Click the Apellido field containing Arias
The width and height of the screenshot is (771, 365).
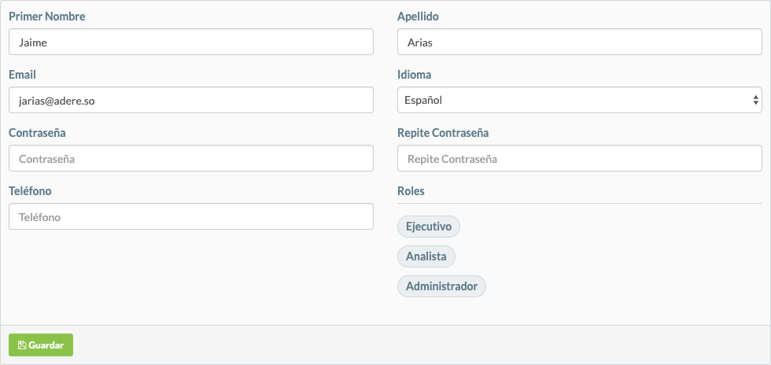(x=579, y=42)
